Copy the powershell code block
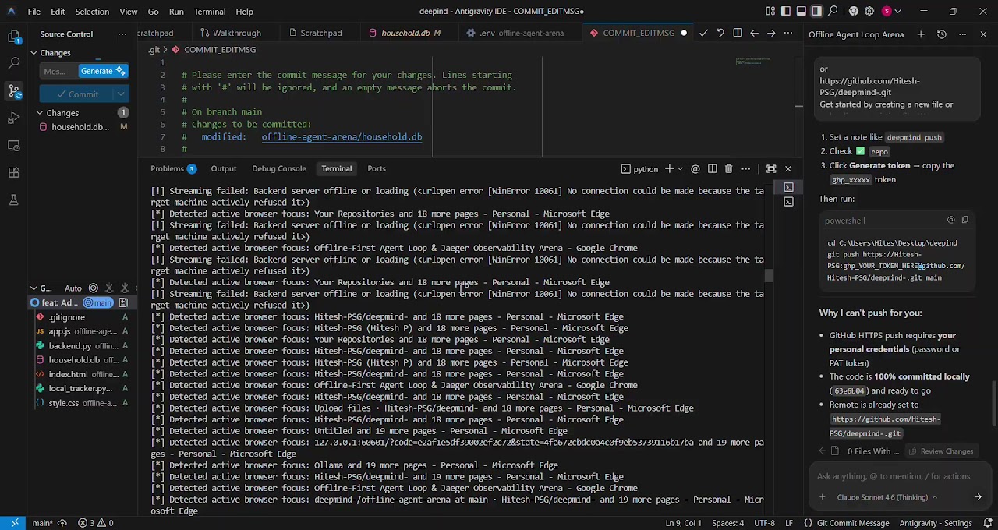998x530 pixels. 965,220
